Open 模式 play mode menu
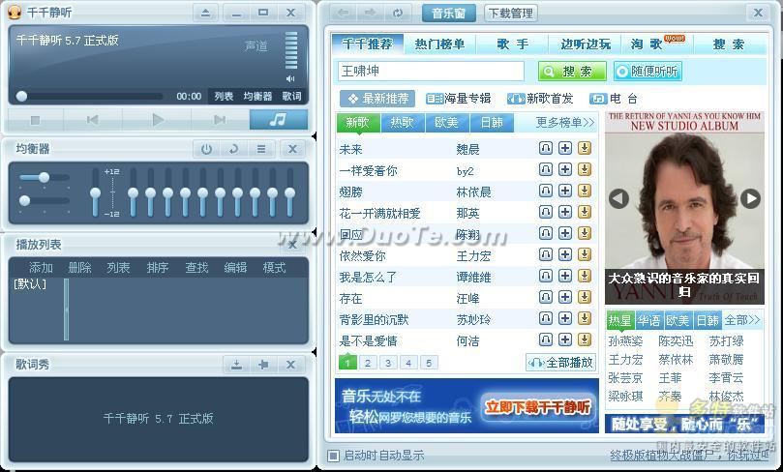The image size is (783, 472). point(274,268)
